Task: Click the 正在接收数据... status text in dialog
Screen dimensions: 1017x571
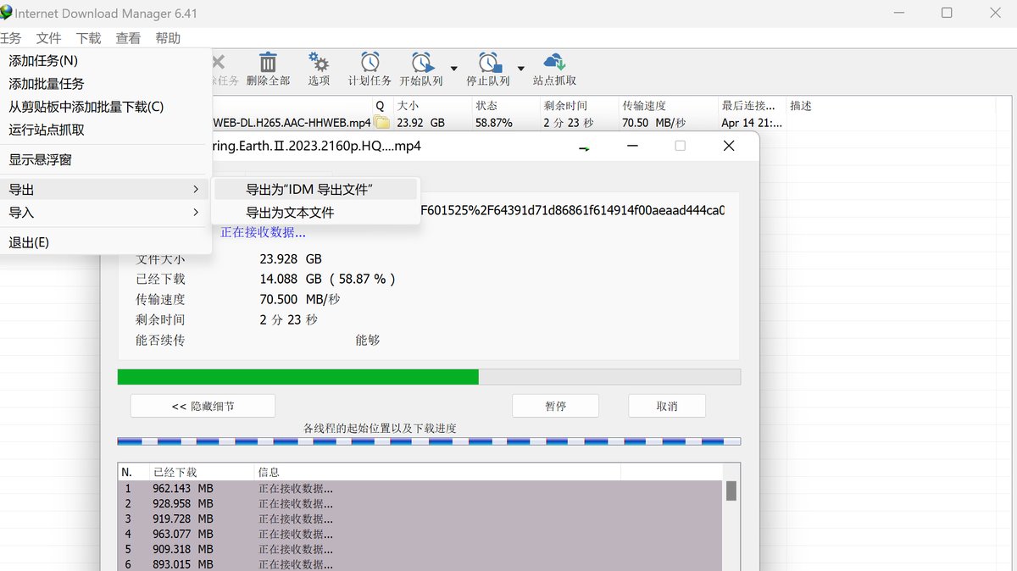Action: (263, 232)
